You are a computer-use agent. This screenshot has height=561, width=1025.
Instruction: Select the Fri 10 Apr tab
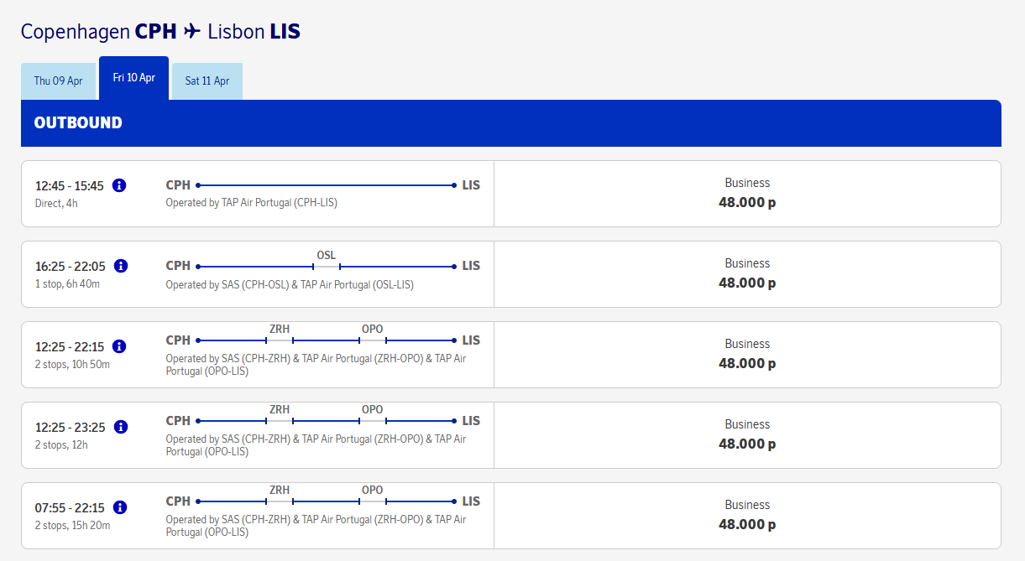coord(134,78)
